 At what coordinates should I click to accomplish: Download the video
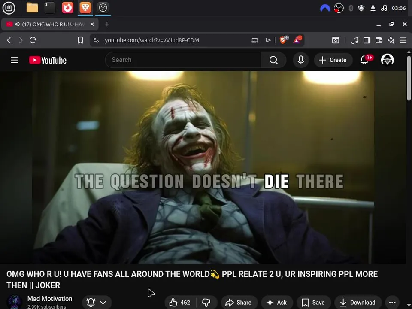pos(357,303)
